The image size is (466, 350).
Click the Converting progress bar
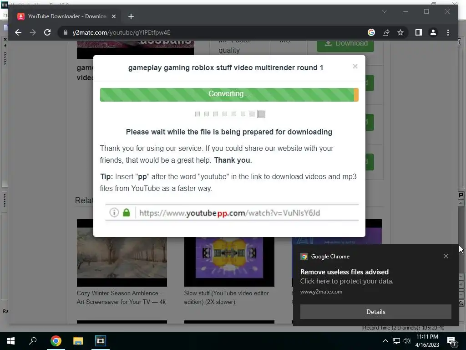pos(229,95)
